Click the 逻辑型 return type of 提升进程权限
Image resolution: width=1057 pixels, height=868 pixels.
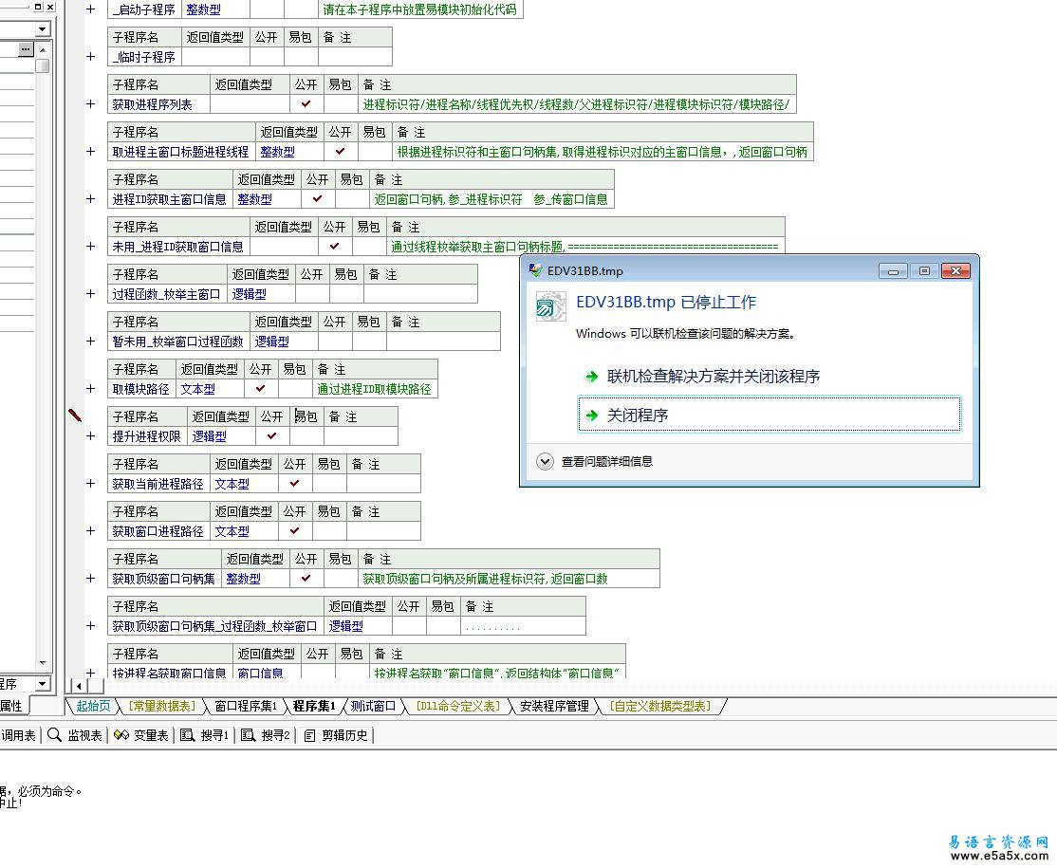[210, 436]
